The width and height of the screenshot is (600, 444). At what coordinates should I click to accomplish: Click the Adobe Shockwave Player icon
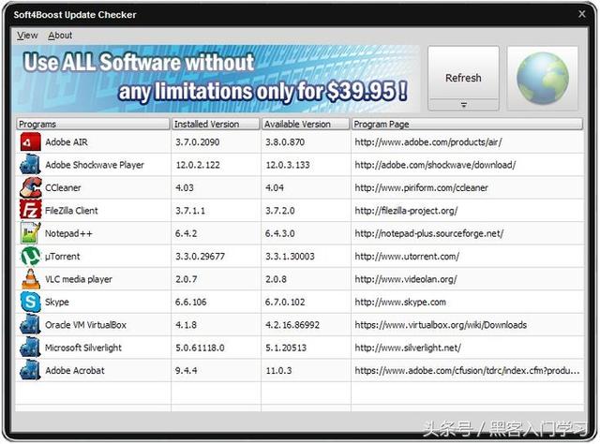30,165
